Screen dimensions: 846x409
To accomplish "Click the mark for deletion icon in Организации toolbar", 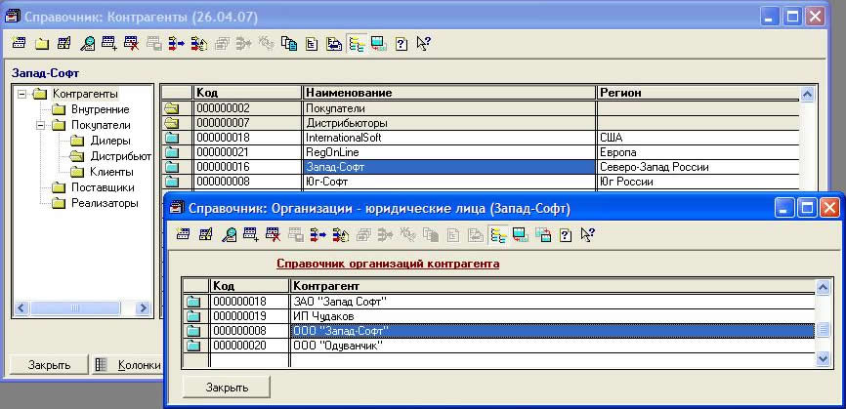I will click(x=274, y=234).
